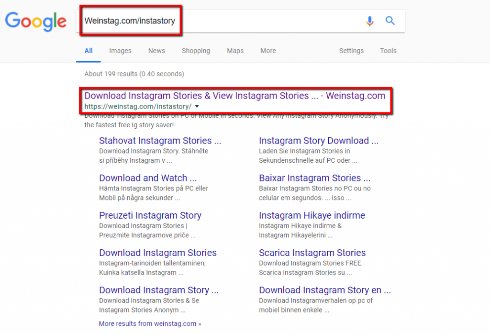This screenshot has width=490, height=334.
Task: Open the Tools options
Action: (388, 51)
